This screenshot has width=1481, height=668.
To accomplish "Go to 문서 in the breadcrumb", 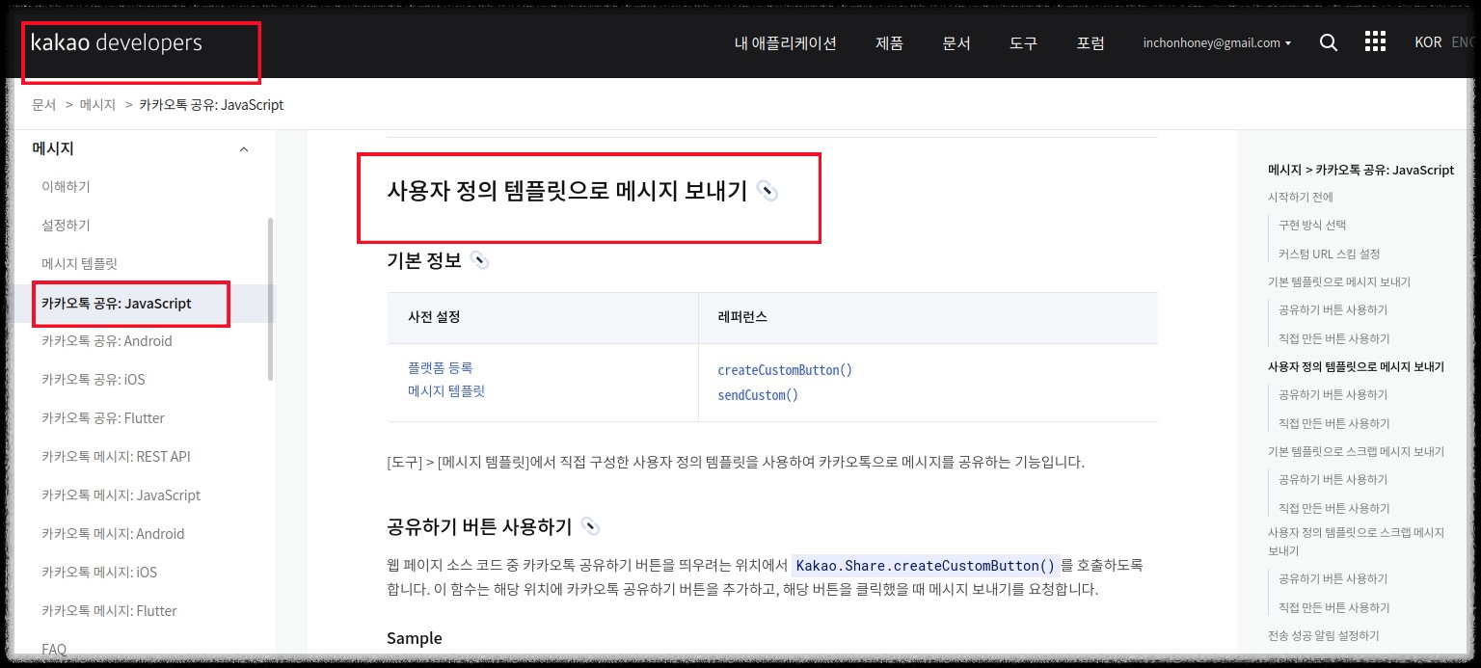I will 44,104.
